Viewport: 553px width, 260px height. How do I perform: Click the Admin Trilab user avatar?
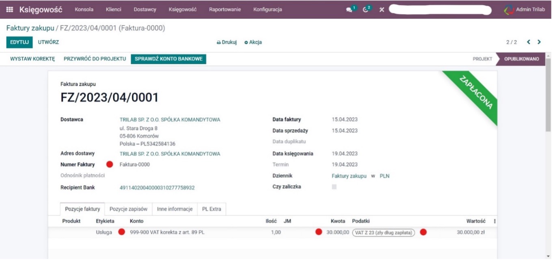coord(509,10)
